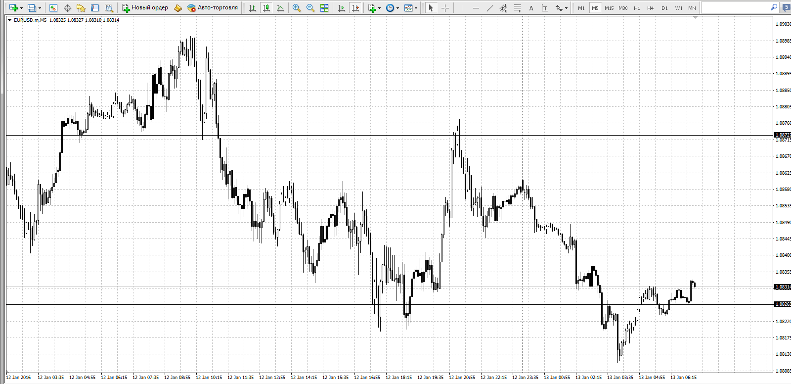Switch to the D1 daily timeframe
This screenshot has height=384, width=791.
pyautogui.click(x=664, y=8)
